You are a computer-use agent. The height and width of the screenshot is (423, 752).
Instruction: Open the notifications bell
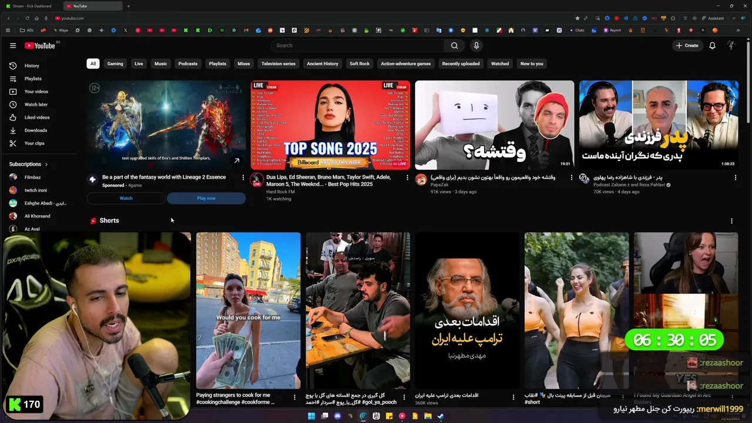coord(712,45)
